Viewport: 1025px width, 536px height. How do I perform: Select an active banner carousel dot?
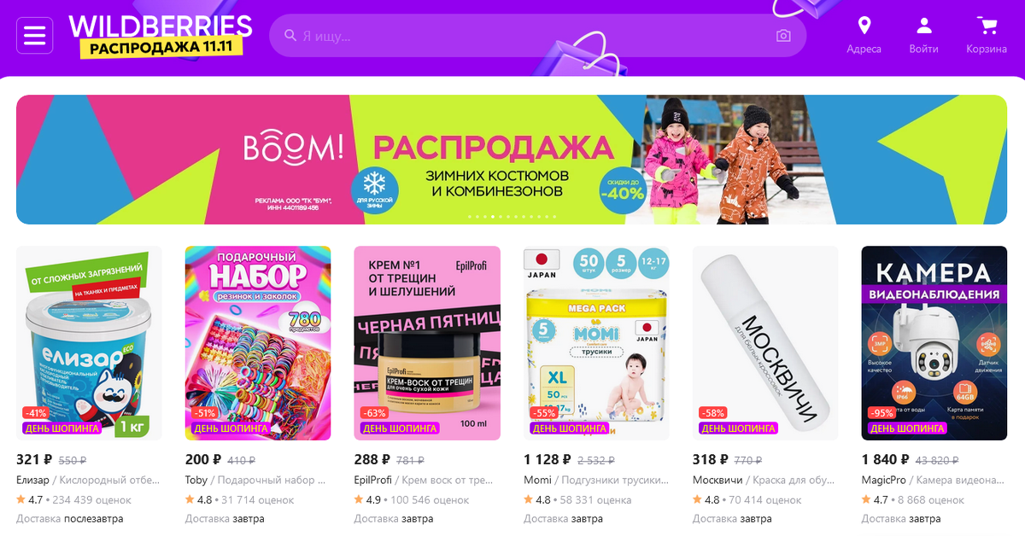(x=492, y=217)
